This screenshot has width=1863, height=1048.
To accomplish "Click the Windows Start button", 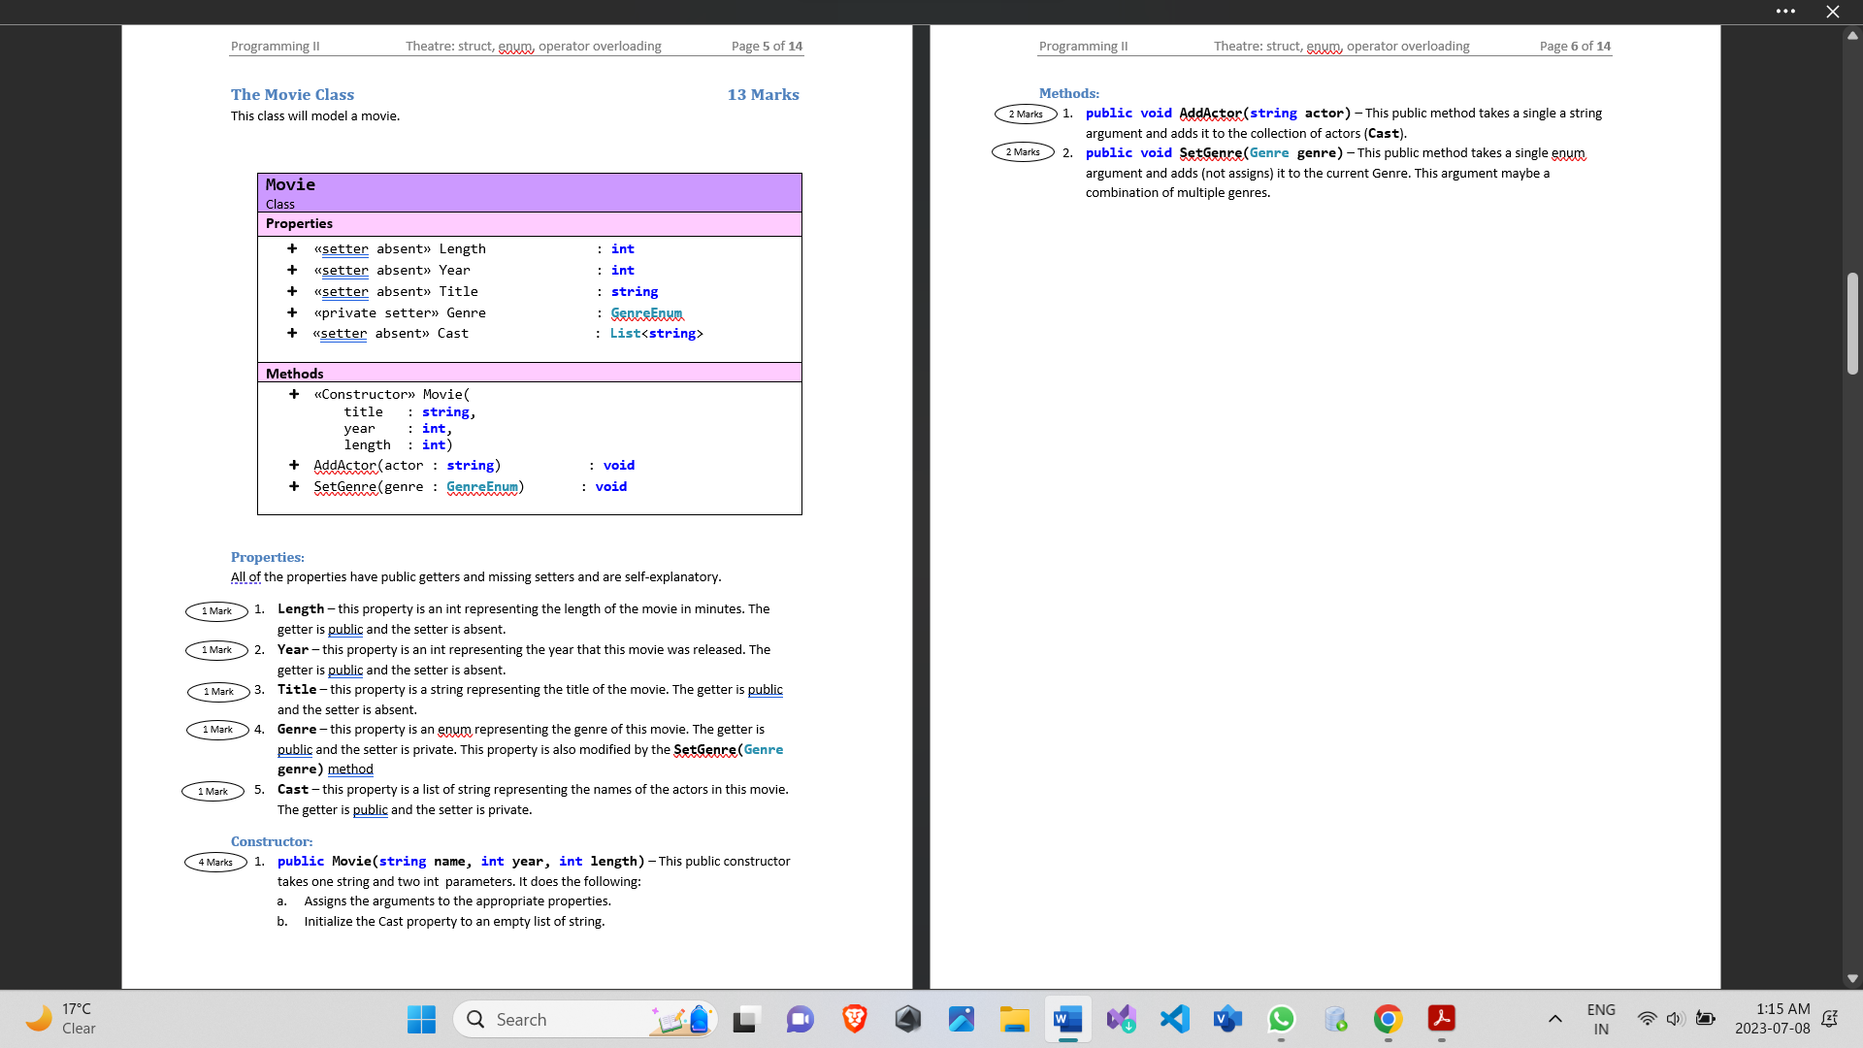I will [421, 1019].
